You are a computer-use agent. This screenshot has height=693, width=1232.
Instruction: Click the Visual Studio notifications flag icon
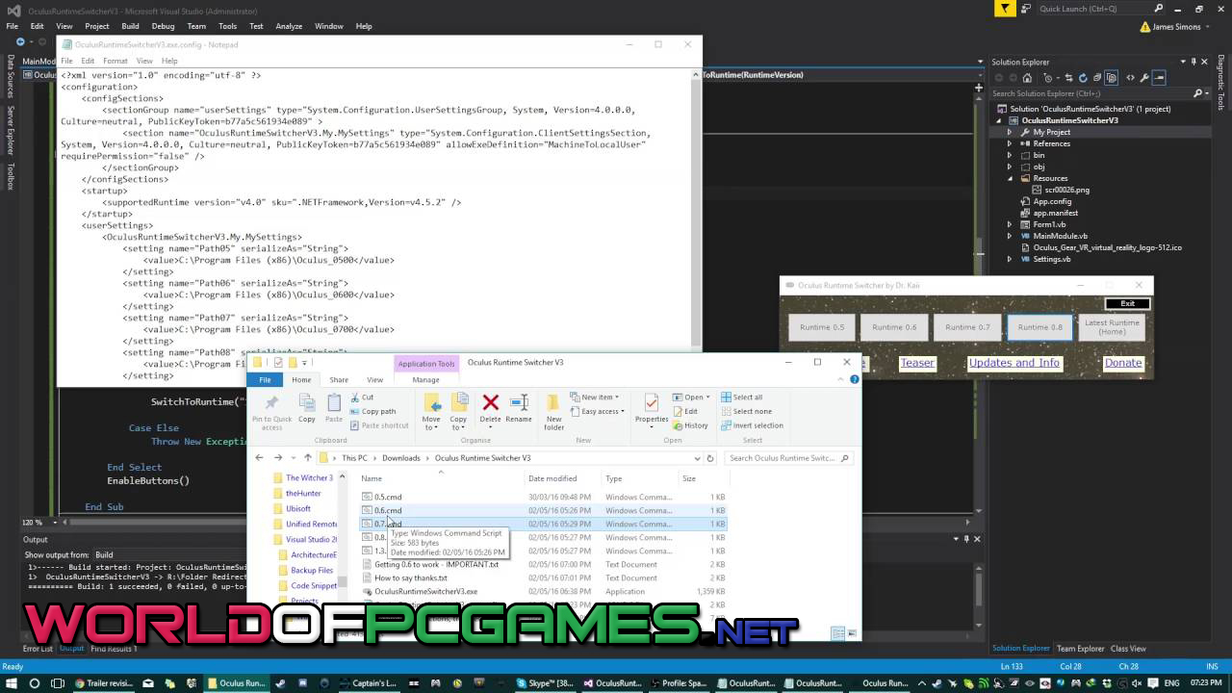click(x=1005, y=9)
